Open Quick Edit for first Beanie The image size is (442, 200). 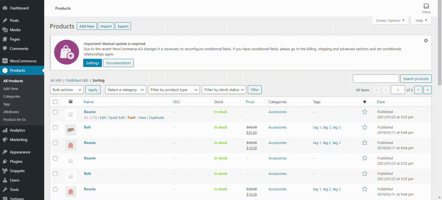click(x=117, y=118)
